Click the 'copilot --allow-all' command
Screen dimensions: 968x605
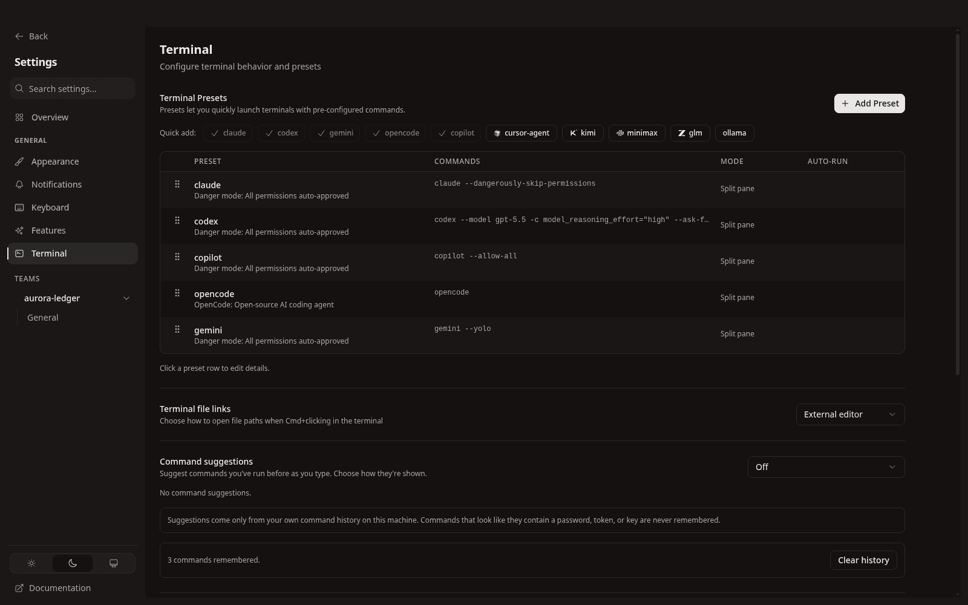[476, 256]
